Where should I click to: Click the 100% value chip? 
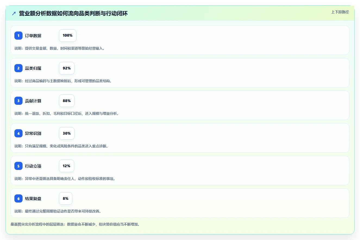[x=68, y=36]
